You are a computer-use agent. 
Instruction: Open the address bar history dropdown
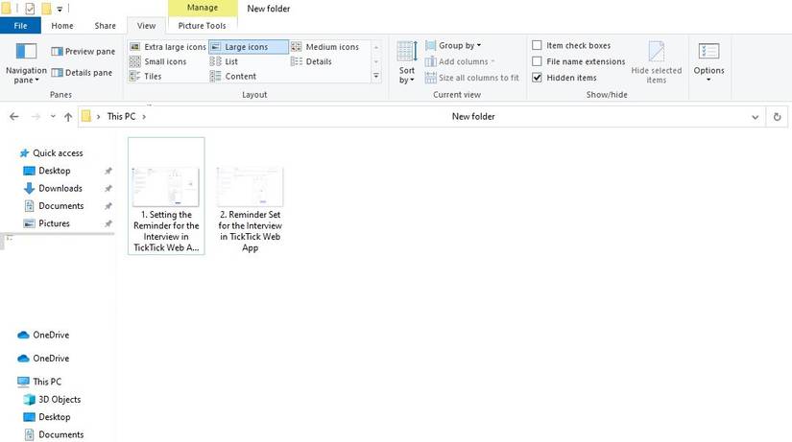pos(756,117)
